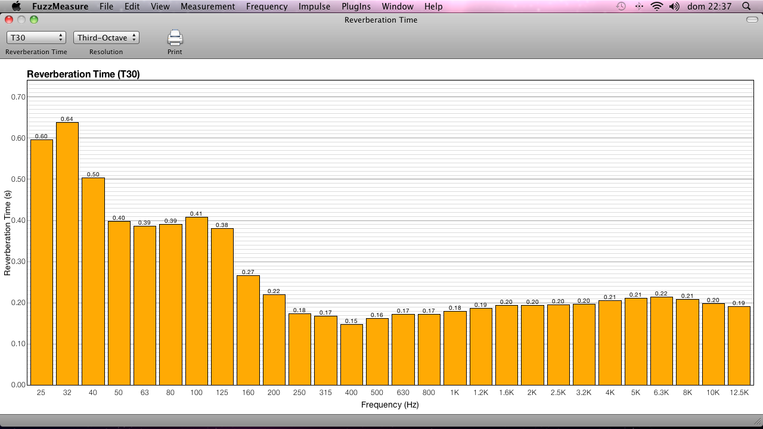Click the Print toolbar icon
Screen dimensions: 763x429
point(175,38)
